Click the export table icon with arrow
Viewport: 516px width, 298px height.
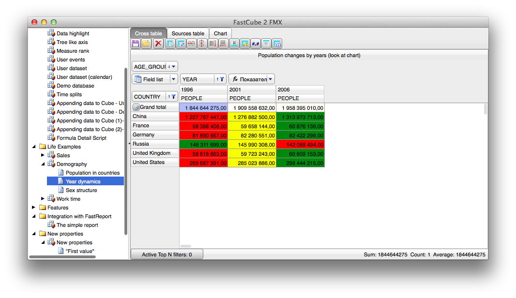tap(170, 44)
